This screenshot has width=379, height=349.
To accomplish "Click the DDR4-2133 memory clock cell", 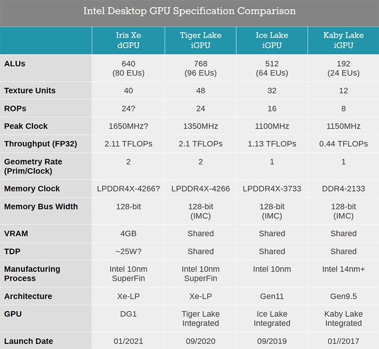I will (x=343, y=189).
